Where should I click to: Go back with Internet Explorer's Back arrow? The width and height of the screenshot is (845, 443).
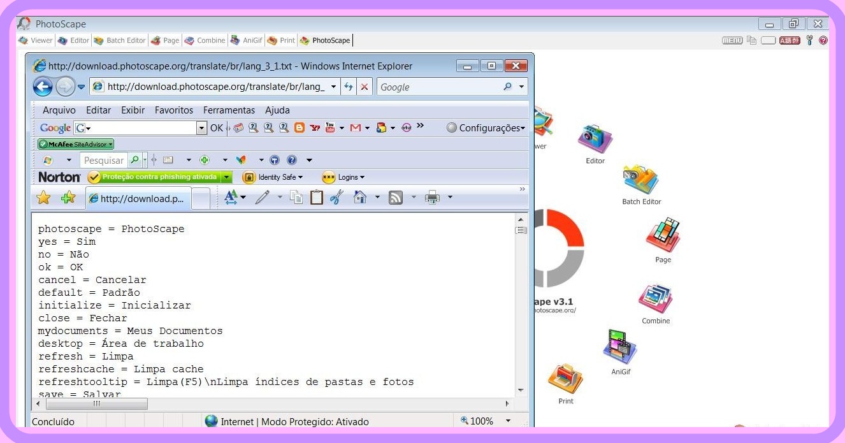tap(43, 87)
